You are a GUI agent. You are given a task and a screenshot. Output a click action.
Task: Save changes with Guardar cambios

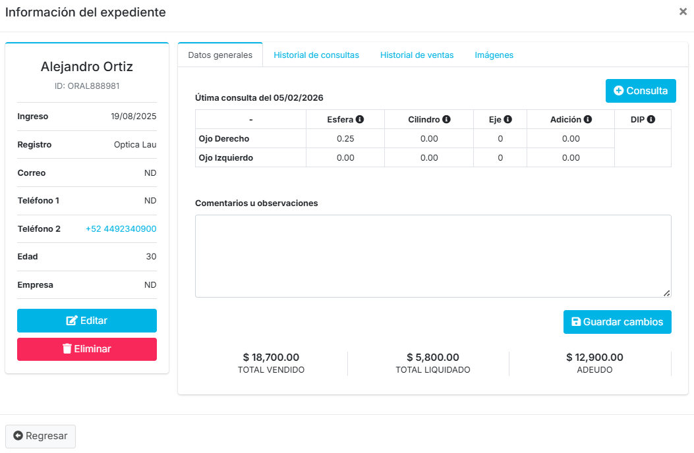tap(617, 322)
